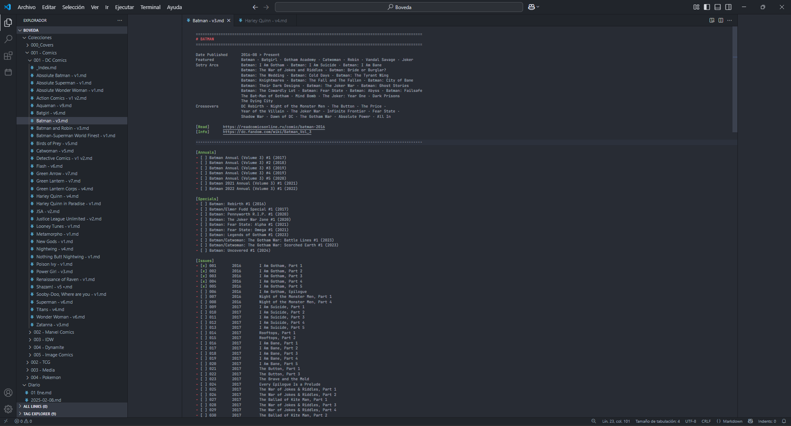
Task: Check the box for issue 010
Action: [x=204, y=312]
